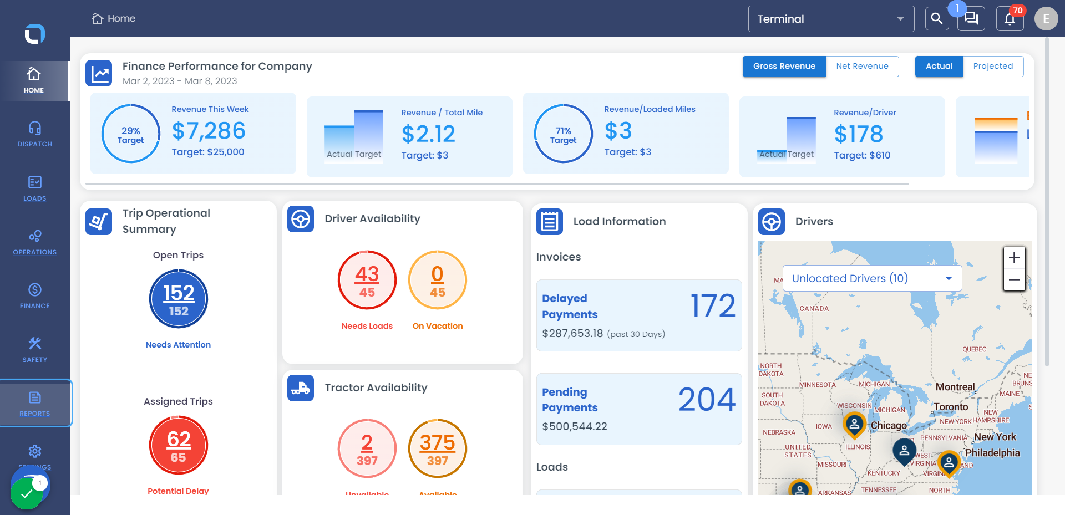The height and width of the screenshot is (515, 1065).
Task: Expand the Unlocated Drivers (10) dropdown
Action: click(x=872, y=278)
